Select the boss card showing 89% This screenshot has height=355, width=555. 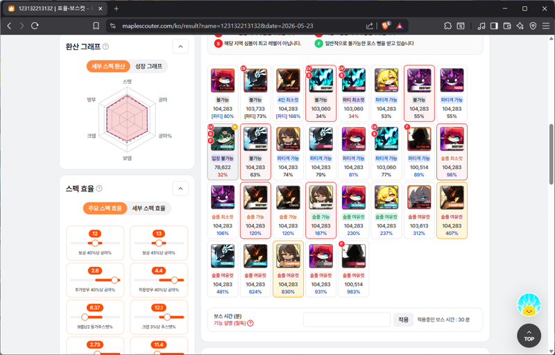tap(419, 152)
